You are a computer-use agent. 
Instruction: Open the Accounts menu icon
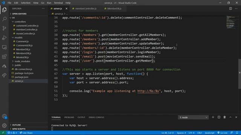tap(4, 116)
